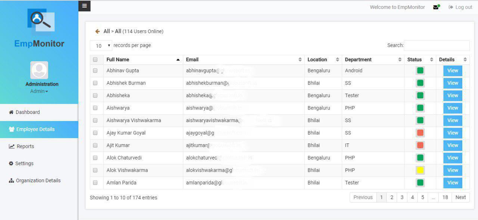Click the Log out link
The image size is (478, 220).
click(460, 7)
